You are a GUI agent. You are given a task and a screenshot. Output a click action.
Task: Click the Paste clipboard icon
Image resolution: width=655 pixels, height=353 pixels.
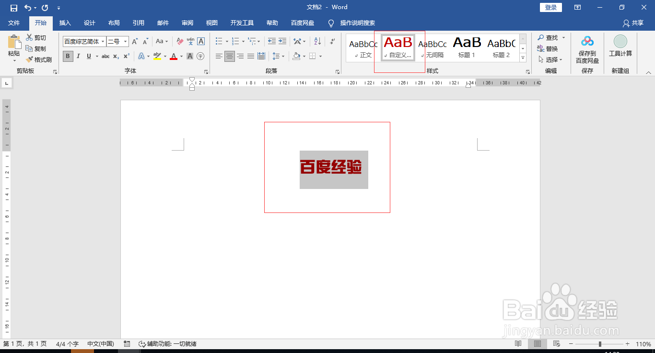pyautogui.click(x=14, y=42)
